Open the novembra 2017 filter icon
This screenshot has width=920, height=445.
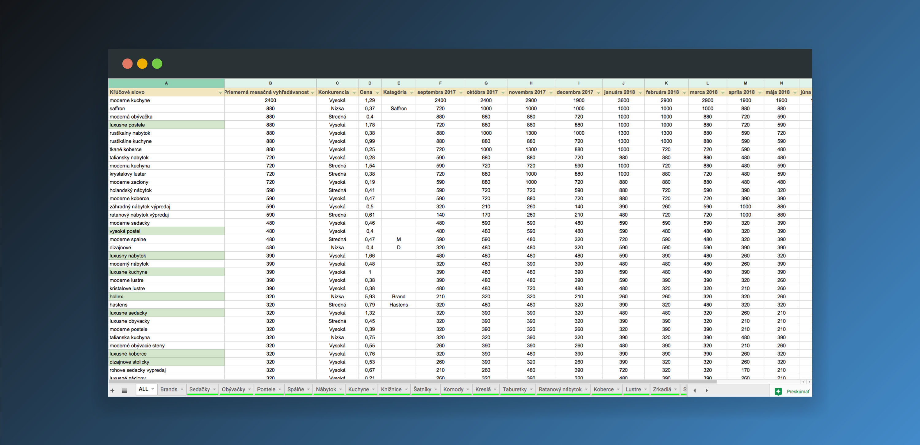pos(551,92)
